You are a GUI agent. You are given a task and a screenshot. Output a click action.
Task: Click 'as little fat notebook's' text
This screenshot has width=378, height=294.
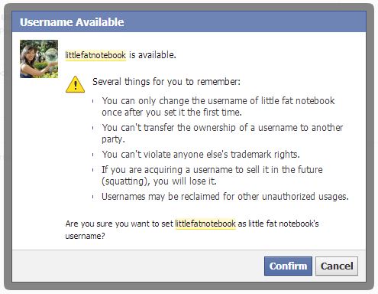pyautogui.click(x=278, y=224)
